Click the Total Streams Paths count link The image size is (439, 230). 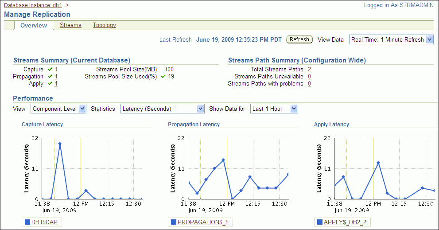[309, 70]
